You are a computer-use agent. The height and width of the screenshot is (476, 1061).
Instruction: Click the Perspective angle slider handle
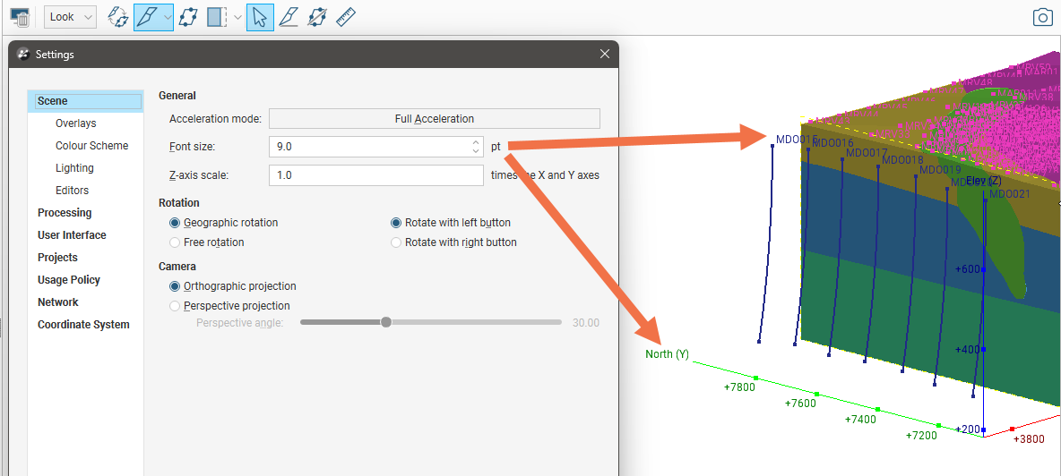(x=386, y=322)
